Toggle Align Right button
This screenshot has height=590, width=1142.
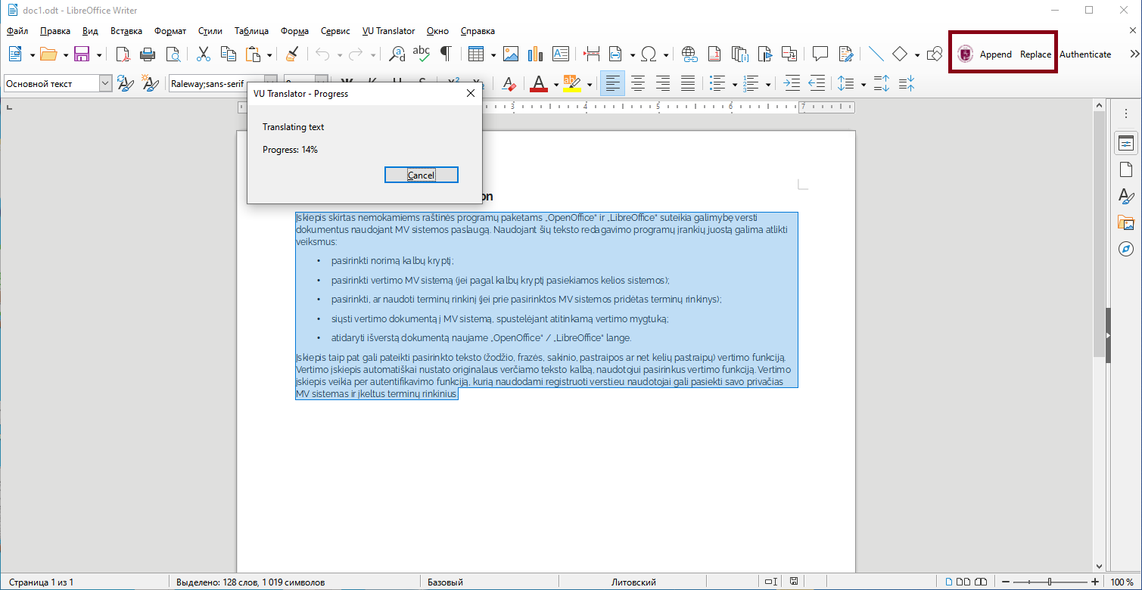click(663, 84)
